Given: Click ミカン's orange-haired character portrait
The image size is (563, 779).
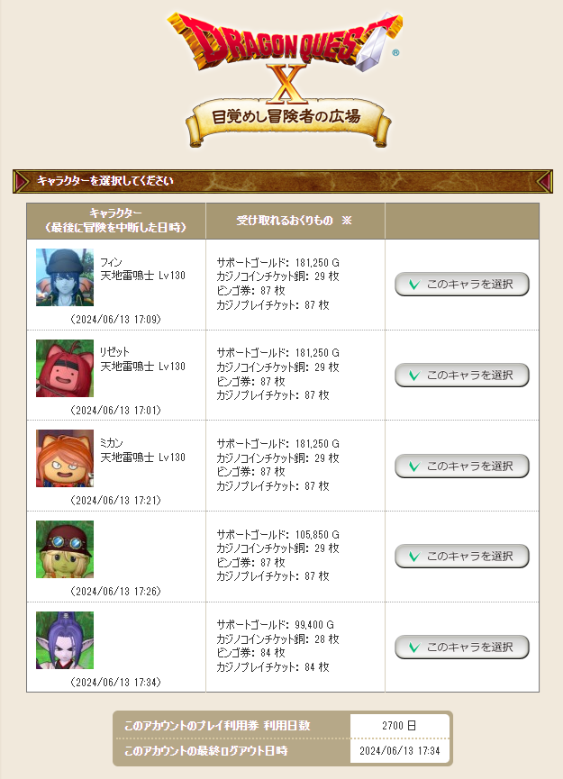Looking at the screenshot, I should coord(65,458).
